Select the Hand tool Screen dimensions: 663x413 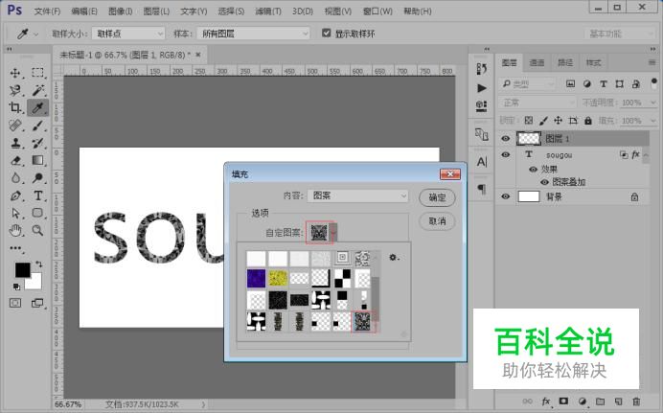click(x=15, y=230)
